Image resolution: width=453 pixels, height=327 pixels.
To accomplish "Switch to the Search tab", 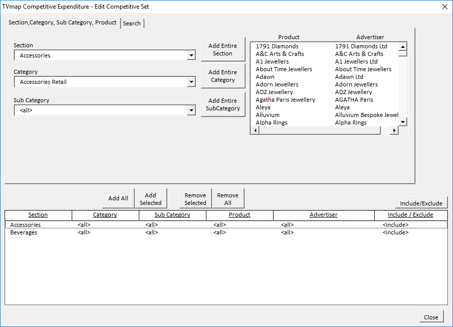I will (x=132, y=23).
